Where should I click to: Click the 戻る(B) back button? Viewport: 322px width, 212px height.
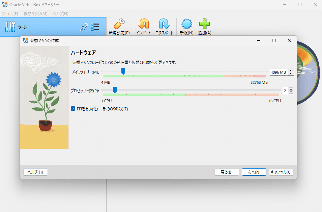click(x=227, y=172)
